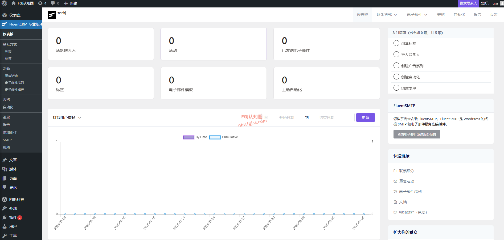Screen dimensions: 504x240
Task: Open the 联系细分 quick link
Action: click(407, 171)
